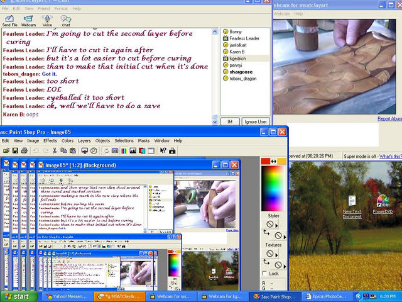Click the Webcam icon in chat toolbar
Image resolution: width=402 pixels, height=302 pixels.
pos(28,21)
